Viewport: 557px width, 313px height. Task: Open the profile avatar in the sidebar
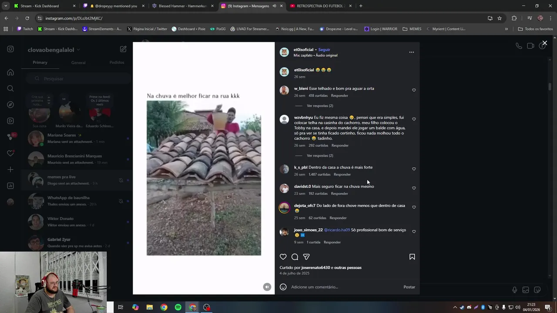[x=10, y=202]
